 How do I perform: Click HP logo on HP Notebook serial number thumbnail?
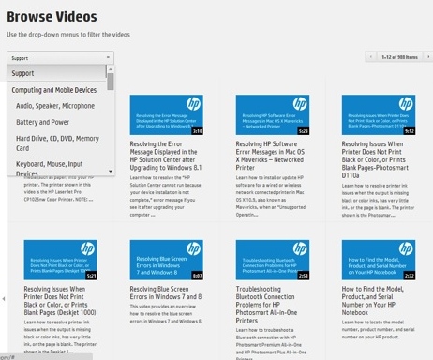[406, 249]
